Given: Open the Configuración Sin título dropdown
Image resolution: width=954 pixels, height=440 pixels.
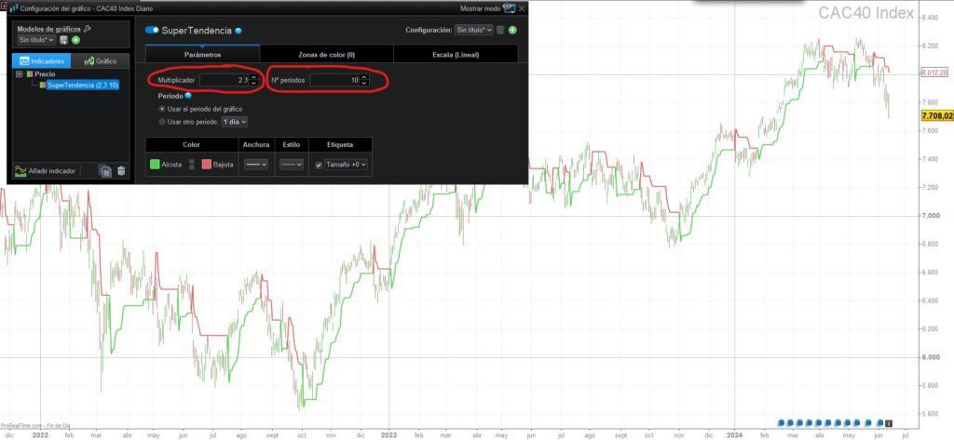Looking at the screenshot, I should [474, 30].
